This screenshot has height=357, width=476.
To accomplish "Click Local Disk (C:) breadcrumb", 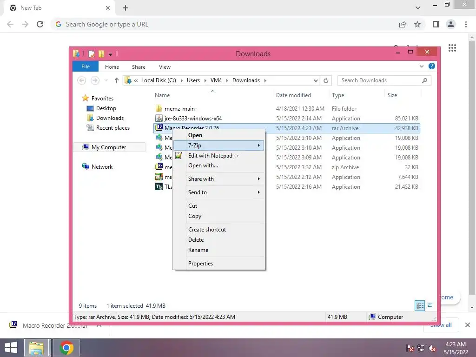I will 159,80.
